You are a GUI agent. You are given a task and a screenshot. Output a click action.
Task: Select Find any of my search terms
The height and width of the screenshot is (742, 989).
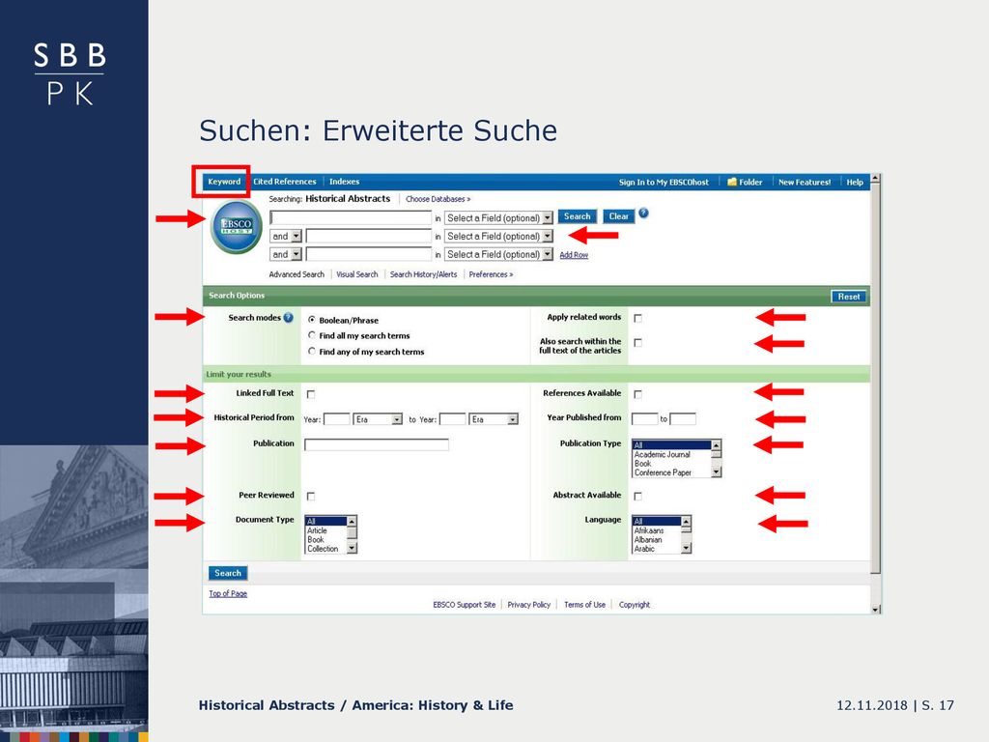312,352
